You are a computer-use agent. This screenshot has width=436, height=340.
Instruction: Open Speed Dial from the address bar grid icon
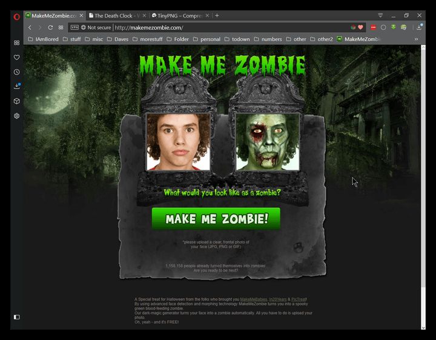click(x=61, y=27)
